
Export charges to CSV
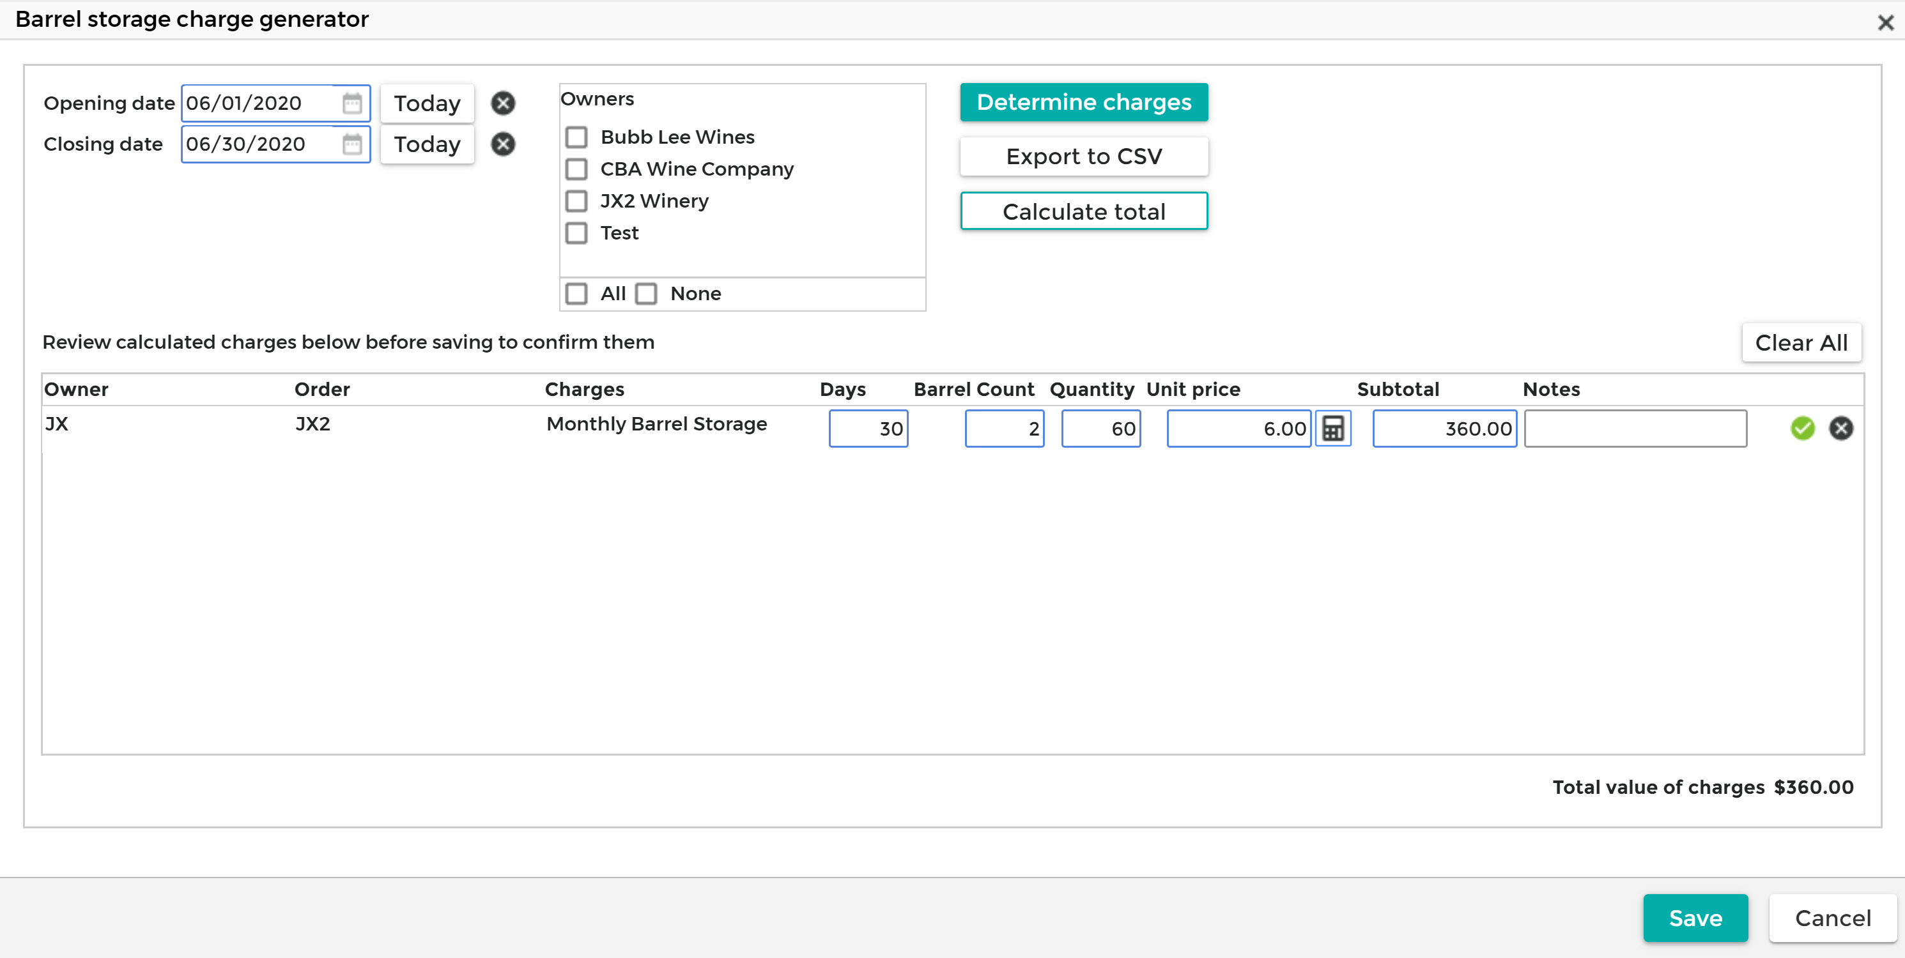(x=1083, y=156)
